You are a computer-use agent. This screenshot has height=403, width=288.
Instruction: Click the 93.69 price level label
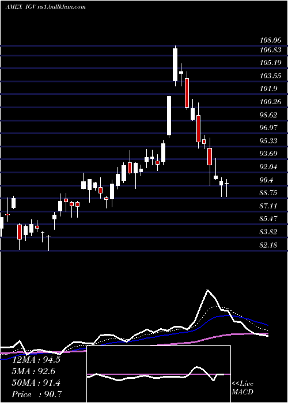coord(269,154)
